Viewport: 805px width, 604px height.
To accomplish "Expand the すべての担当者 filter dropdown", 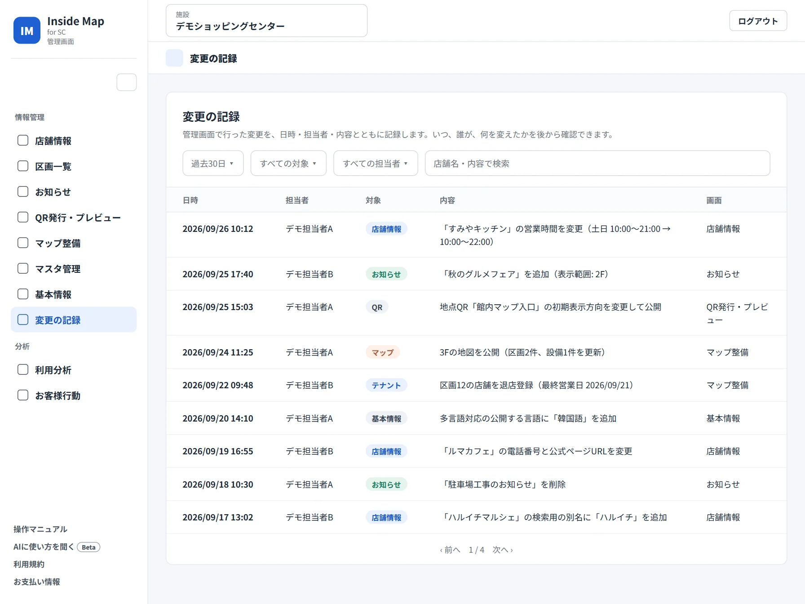I will (376, 163).
